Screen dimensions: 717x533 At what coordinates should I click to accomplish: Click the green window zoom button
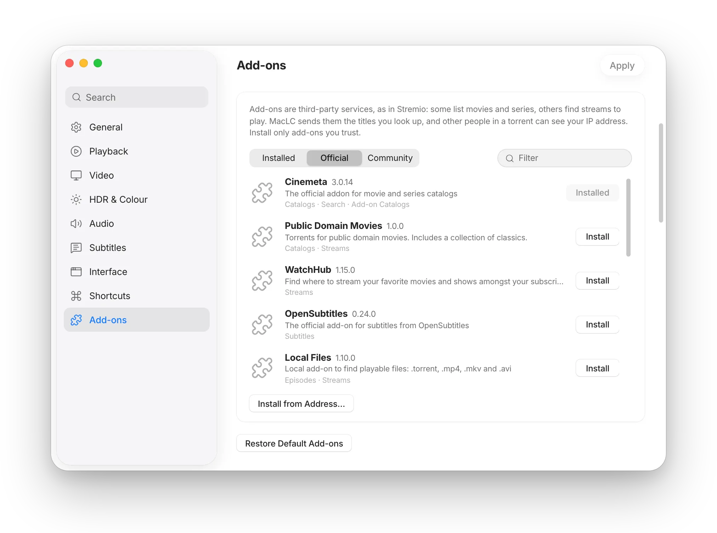98,63
